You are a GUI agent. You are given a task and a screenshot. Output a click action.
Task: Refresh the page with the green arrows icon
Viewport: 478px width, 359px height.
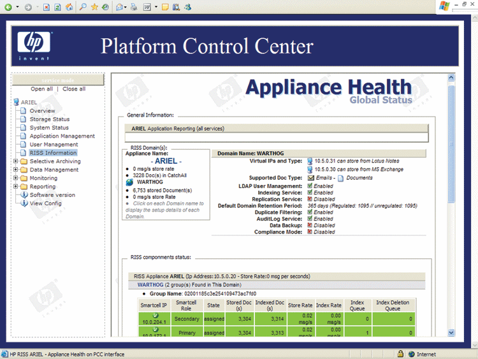coord(57,7)
